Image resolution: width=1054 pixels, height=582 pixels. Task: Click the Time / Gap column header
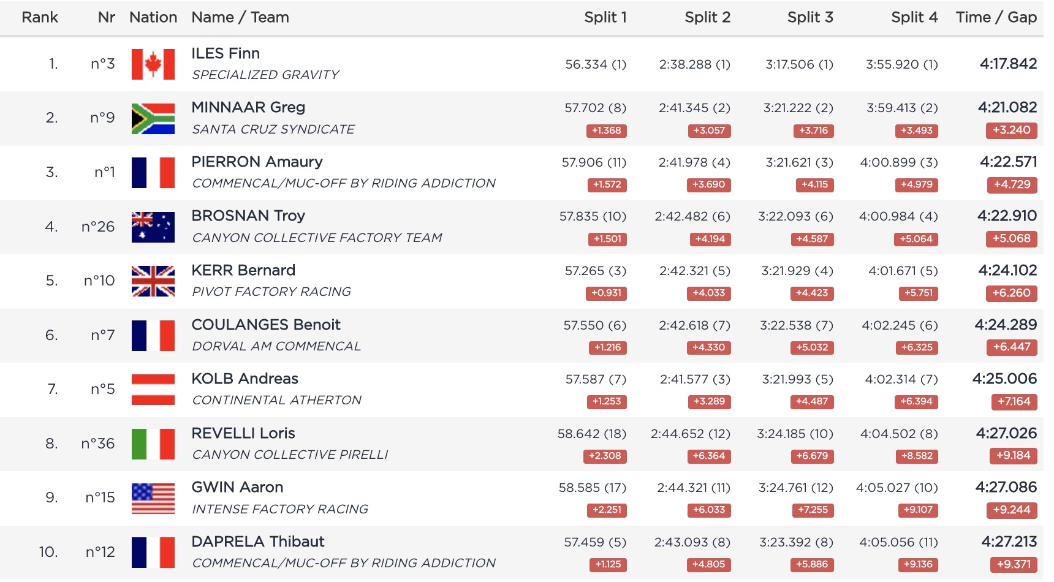(x=996, y=17)
